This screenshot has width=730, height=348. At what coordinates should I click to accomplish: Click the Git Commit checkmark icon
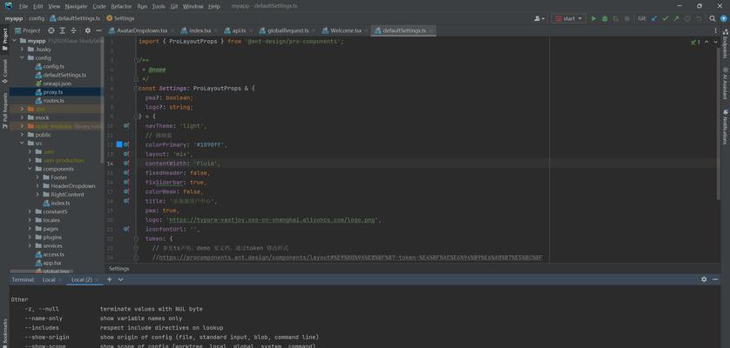(666, 18)
